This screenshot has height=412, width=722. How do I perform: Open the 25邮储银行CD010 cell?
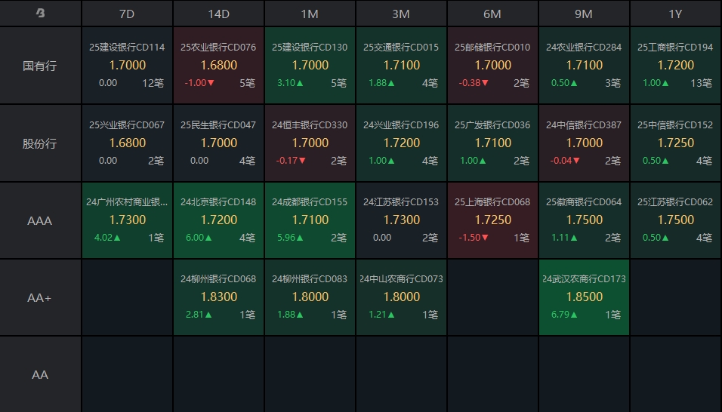click(492, 66)
